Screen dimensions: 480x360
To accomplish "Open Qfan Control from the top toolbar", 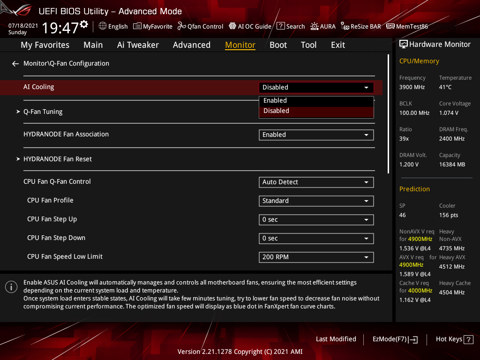I will (200, 26).
